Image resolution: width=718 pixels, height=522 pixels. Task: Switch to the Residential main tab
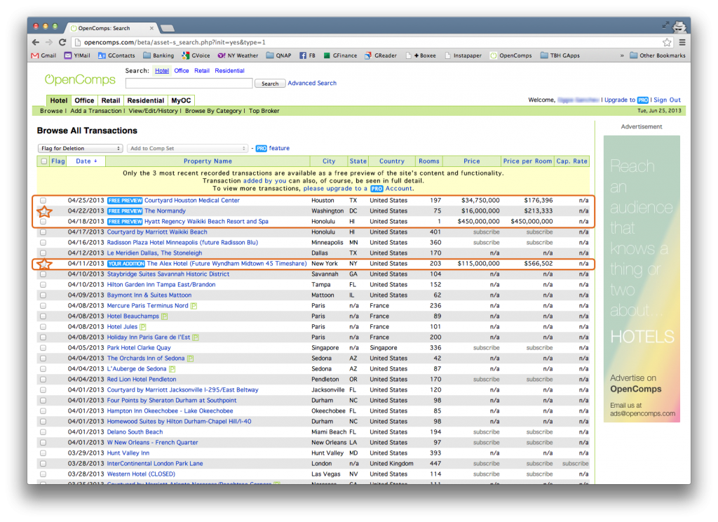(146, 100)
